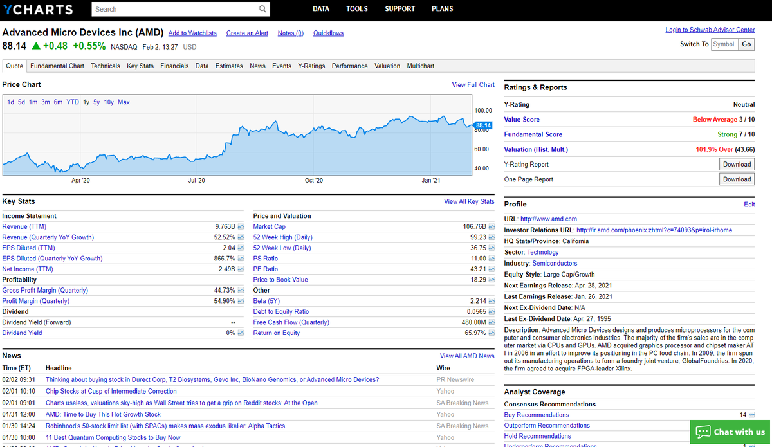Open EPS Diluted Quarterly YoY Growth chart icon

pyautogui.click(x=241, y=259)
